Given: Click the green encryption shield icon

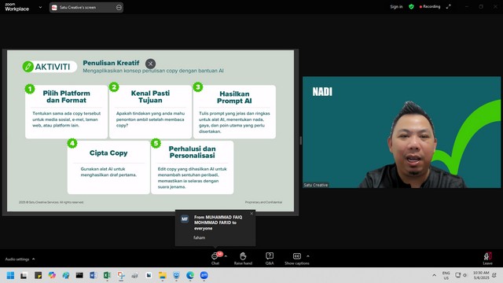Looking at the screenshot, I should pos(411,7).
